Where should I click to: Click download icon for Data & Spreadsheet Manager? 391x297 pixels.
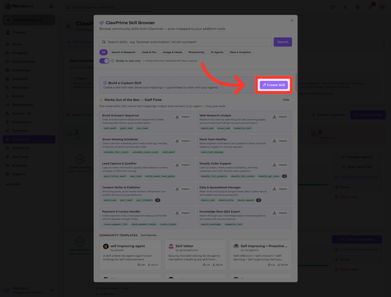pyautogui.click(x=274, y=189)
